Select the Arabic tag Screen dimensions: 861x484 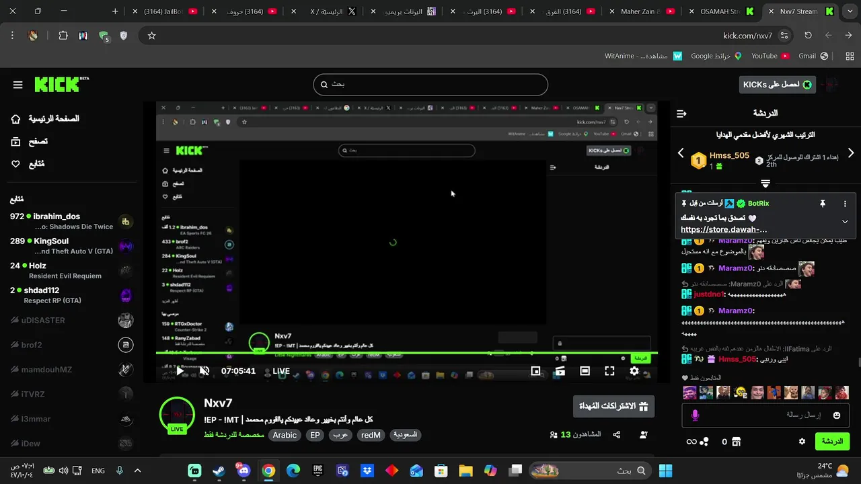click(x=285, y=435)
